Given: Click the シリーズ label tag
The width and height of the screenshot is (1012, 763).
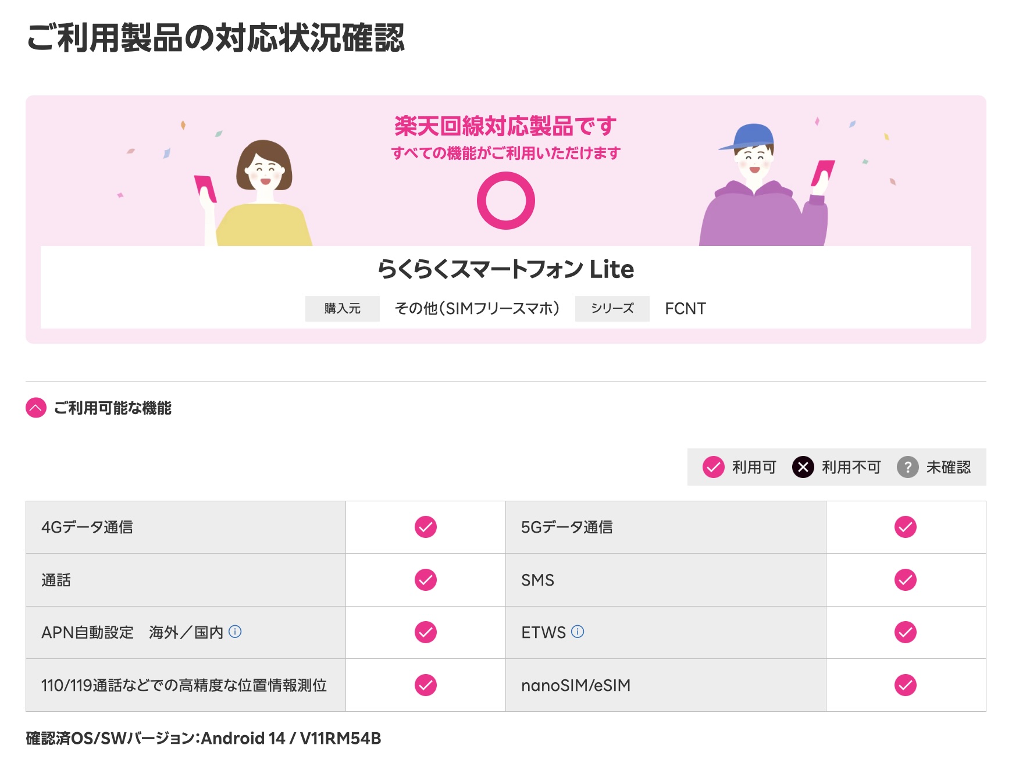Looking at the screenshot, I should [x=612, y=308].
